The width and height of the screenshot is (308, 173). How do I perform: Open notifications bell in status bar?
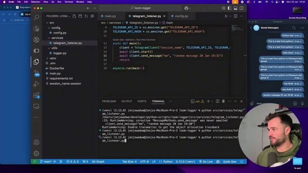(242, 161)
